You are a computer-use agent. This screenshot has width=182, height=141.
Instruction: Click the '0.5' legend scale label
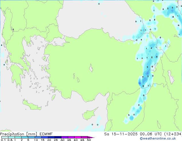pos(10,140)
